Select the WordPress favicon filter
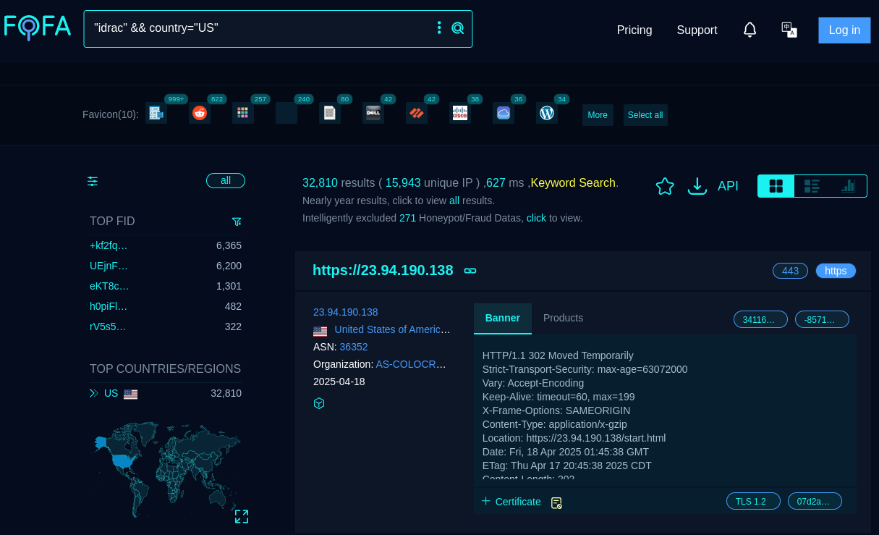The width and height of the screenshot is (879, 535). pyautogui.click(x=547, y=113)
